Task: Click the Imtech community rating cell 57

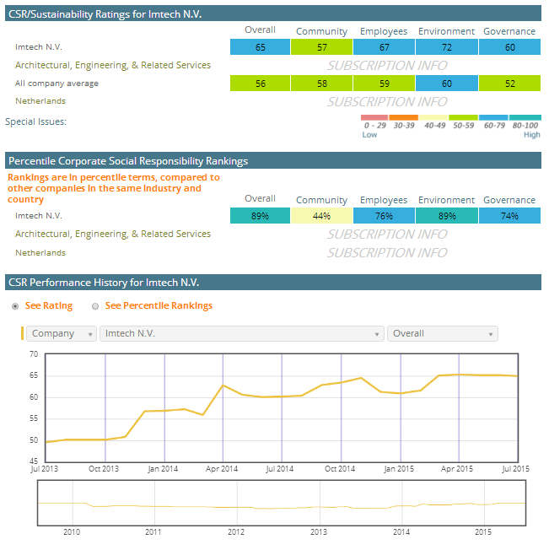Action: tap(321, 47)
